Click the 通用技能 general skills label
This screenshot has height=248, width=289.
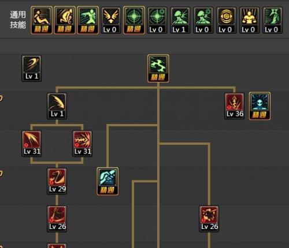tap(18, 20)
